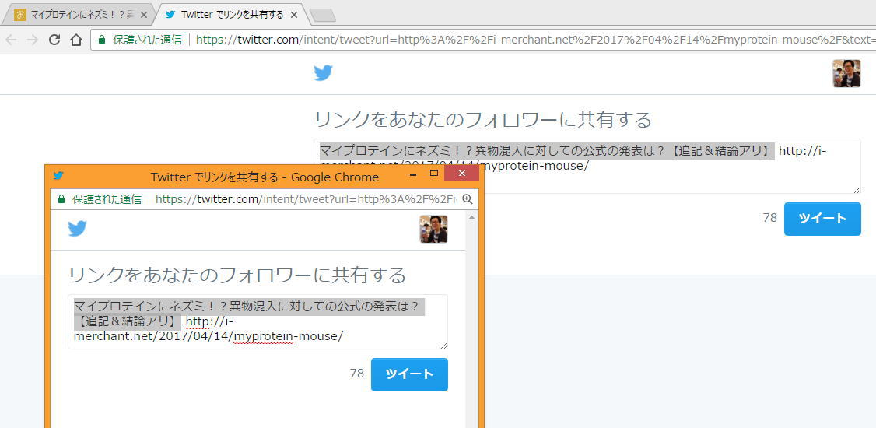Viewport: 876px width, 428px height.
Task: Select the Twitter でリンクを共有する tab
Action: pos(232,15)
